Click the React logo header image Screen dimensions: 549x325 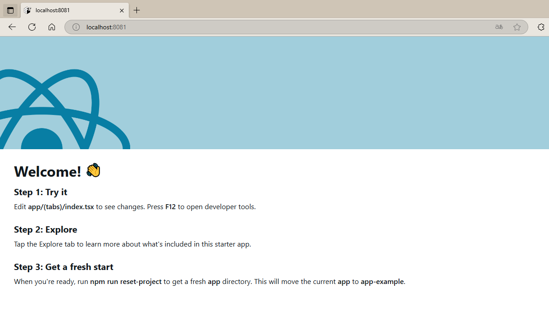(65, 109)
